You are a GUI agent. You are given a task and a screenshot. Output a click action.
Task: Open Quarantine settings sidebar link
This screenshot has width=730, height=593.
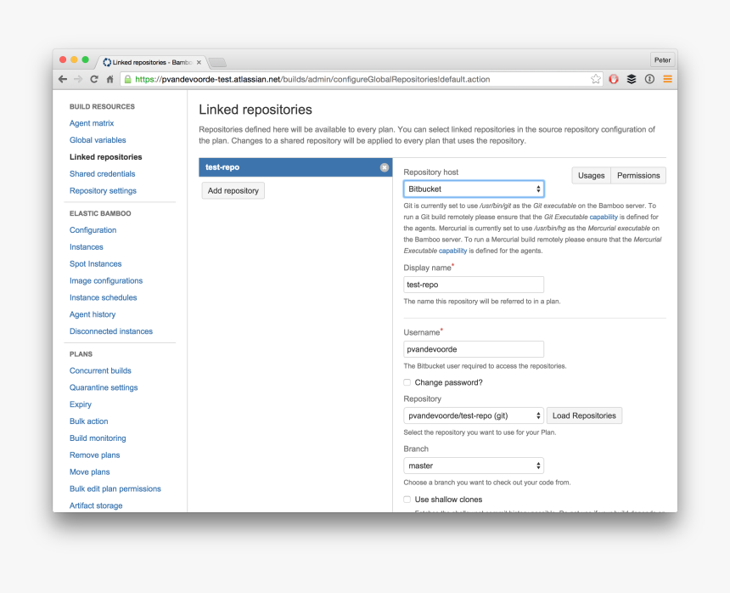(x=104, y=387)
